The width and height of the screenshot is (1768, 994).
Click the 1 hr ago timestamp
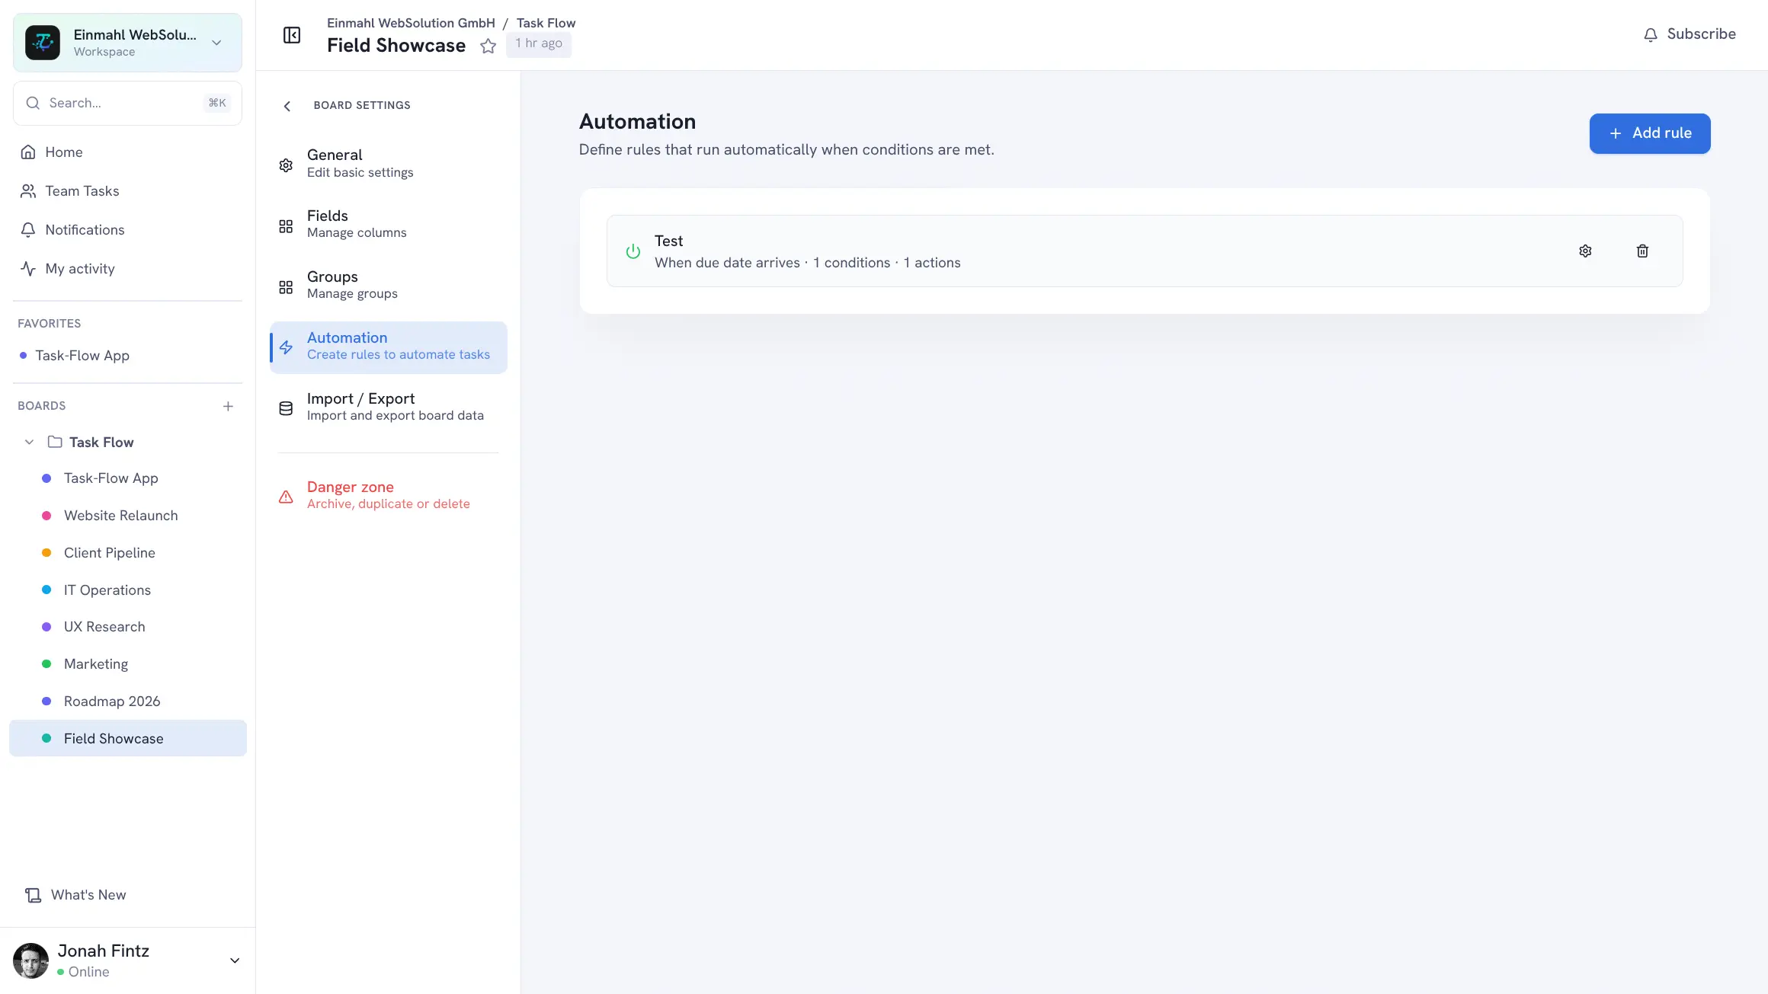[539, 43]
